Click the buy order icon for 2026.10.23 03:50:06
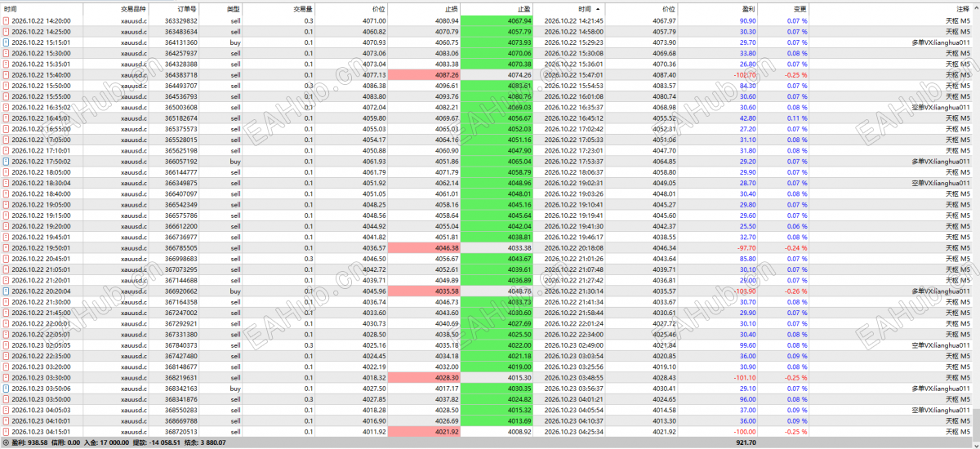Screen dimensions: 980x449 (x=7, y=388)
